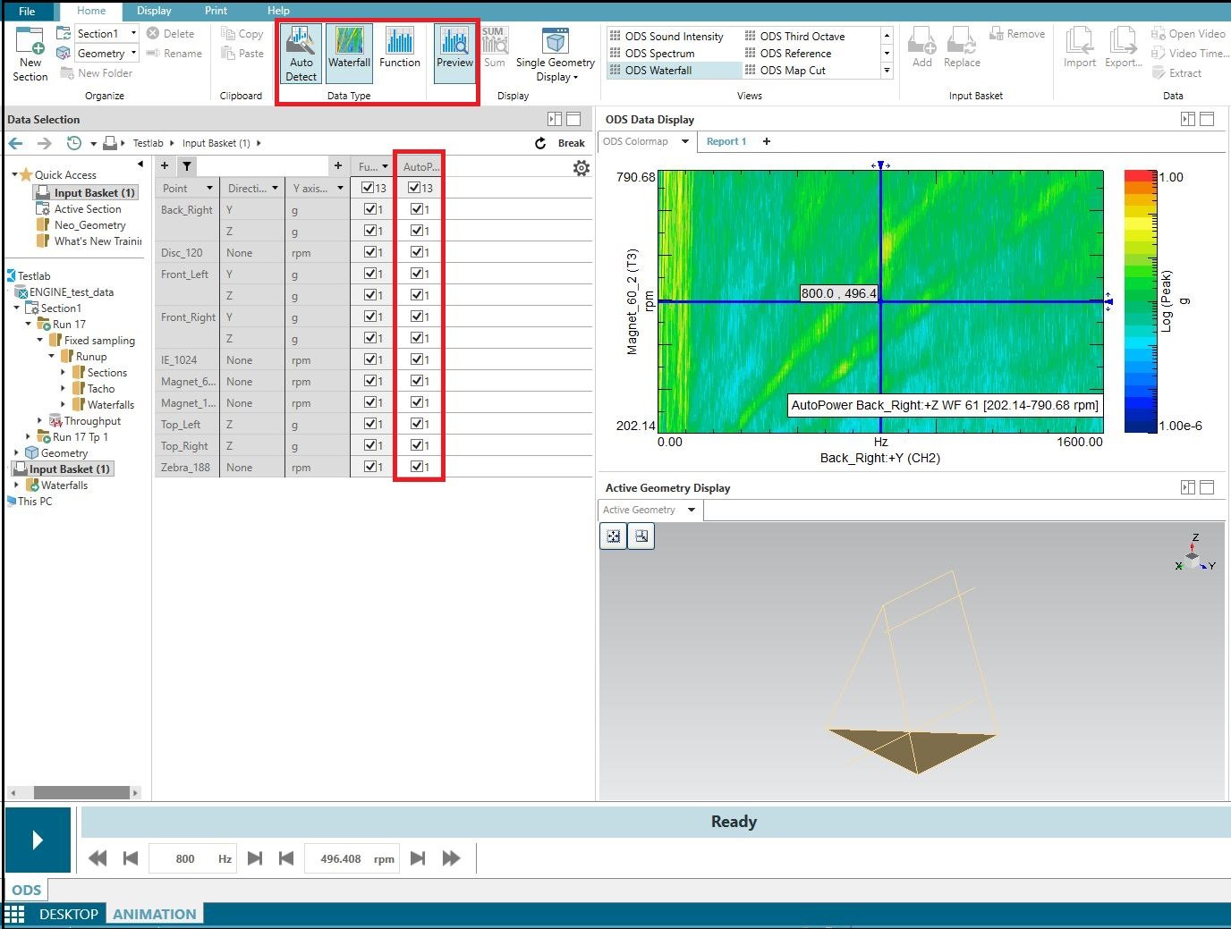Click the tree panel horizontal scrollbar
The height and width of the screenshot is (929, 1231).
click(x=81, y=792)
